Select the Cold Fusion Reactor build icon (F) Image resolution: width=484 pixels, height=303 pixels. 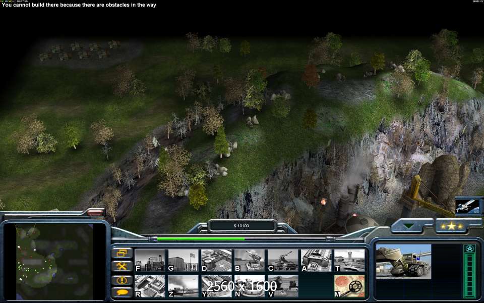coord(150,261)
